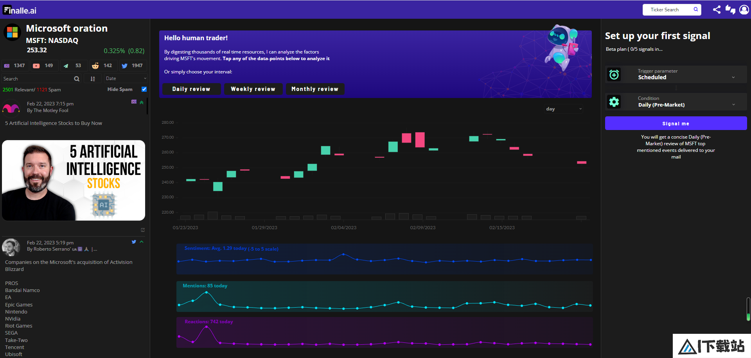Screen dimensions: 751x358
Task: Filter by Twitter source showing 1947
Action: tap(132, 66)
